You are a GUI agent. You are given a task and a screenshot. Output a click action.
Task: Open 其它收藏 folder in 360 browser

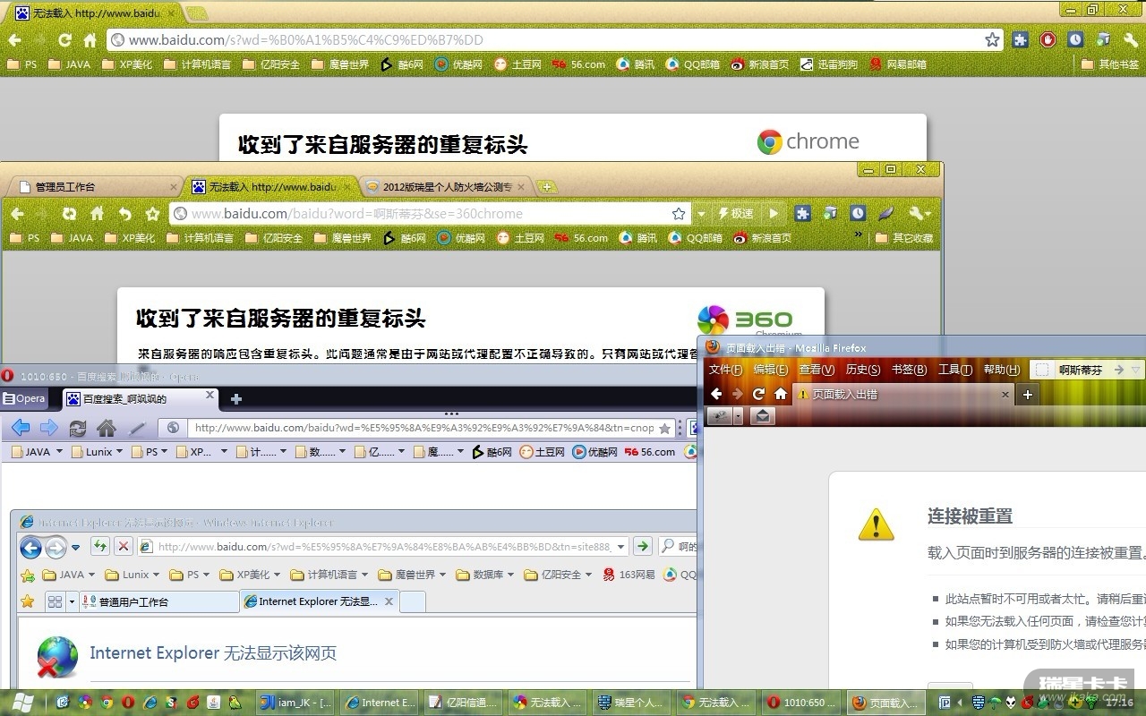[905, 238]
